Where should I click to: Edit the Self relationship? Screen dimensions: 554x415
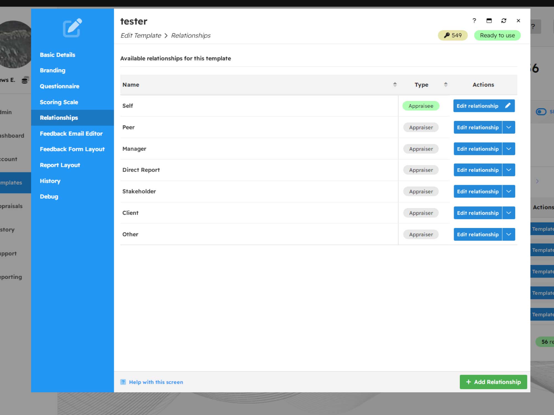tap(484, 106)
